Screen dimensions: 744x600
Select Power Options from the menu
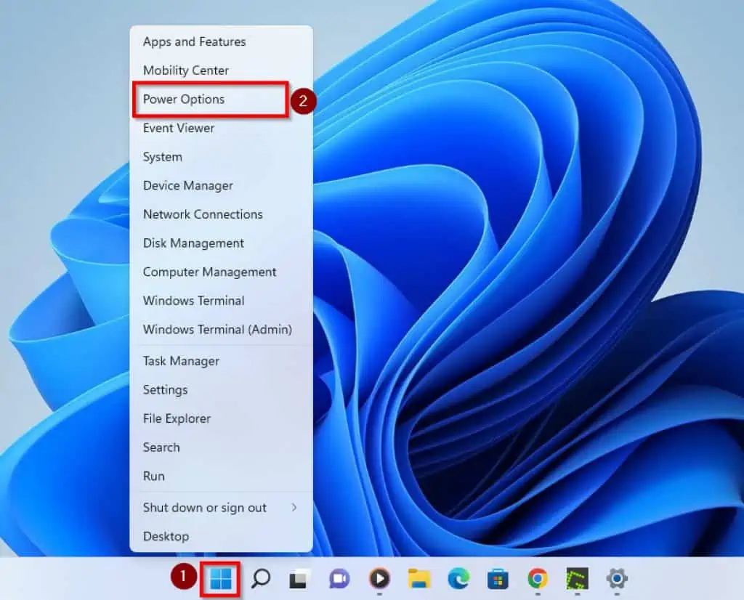182,100
